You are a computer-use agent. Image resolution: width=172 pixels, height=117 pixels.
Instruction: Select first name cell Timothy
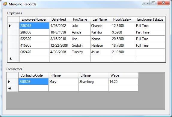(81, 52)
